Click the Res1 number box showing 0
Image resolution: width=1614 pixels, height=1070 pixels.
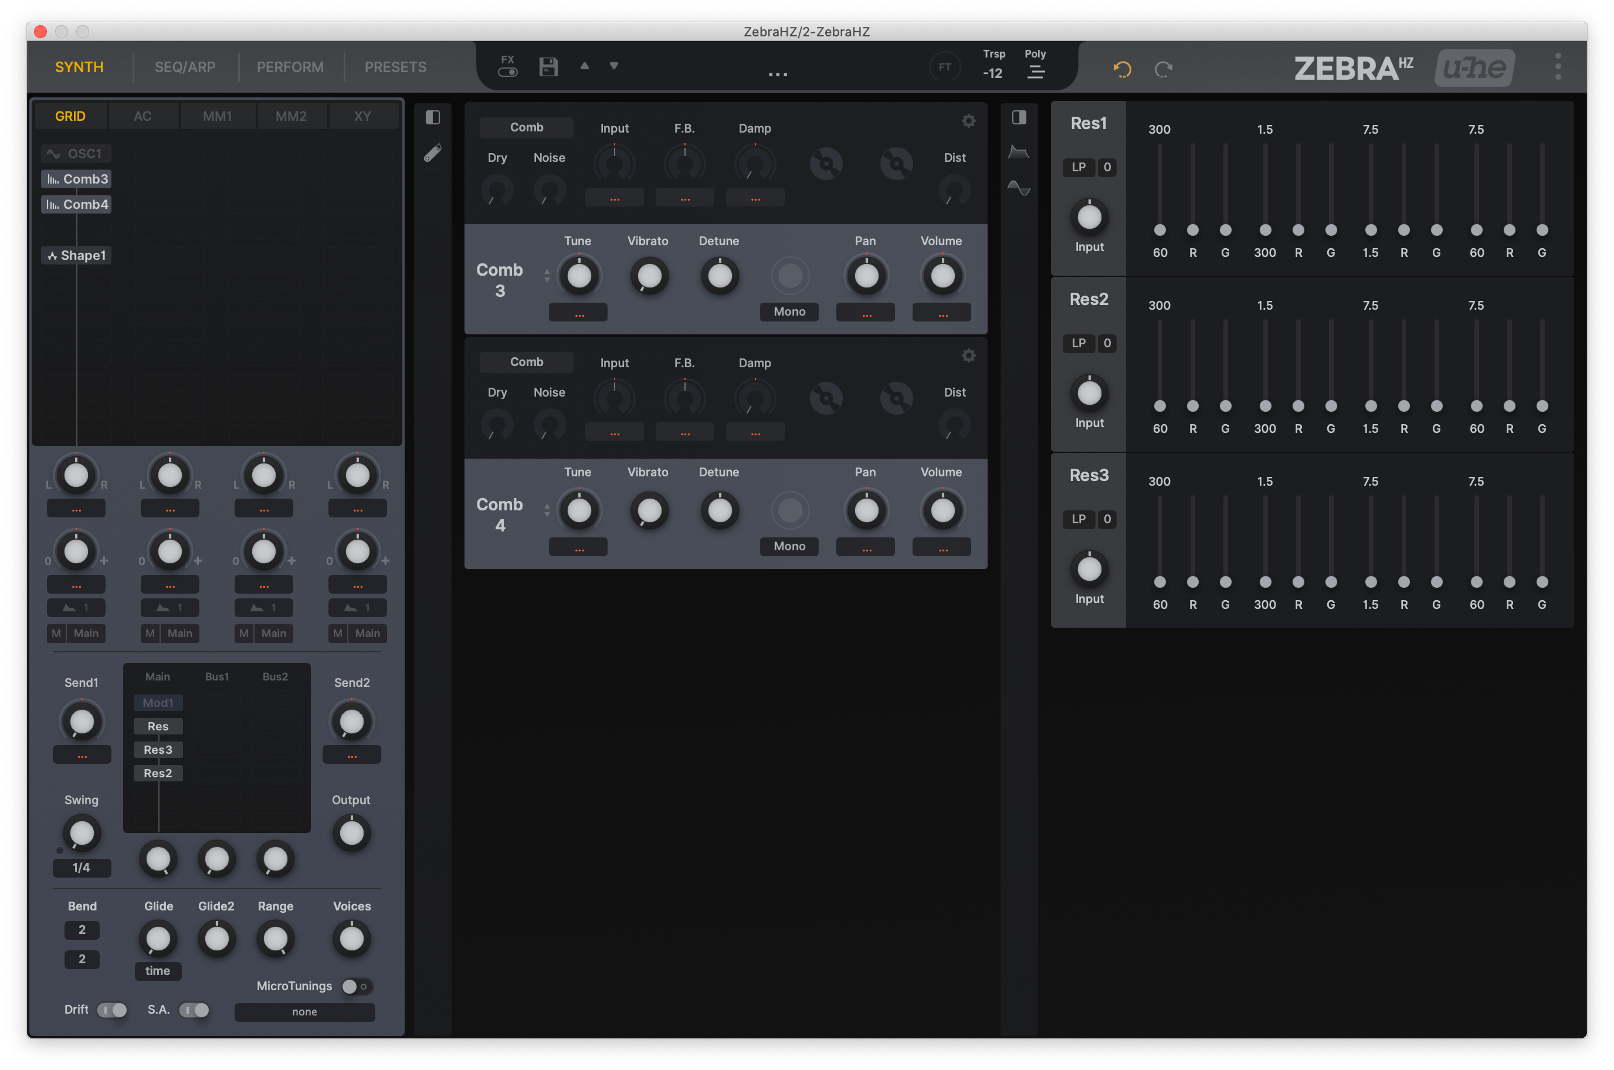pyautogui.click(x=1107, y=167)
